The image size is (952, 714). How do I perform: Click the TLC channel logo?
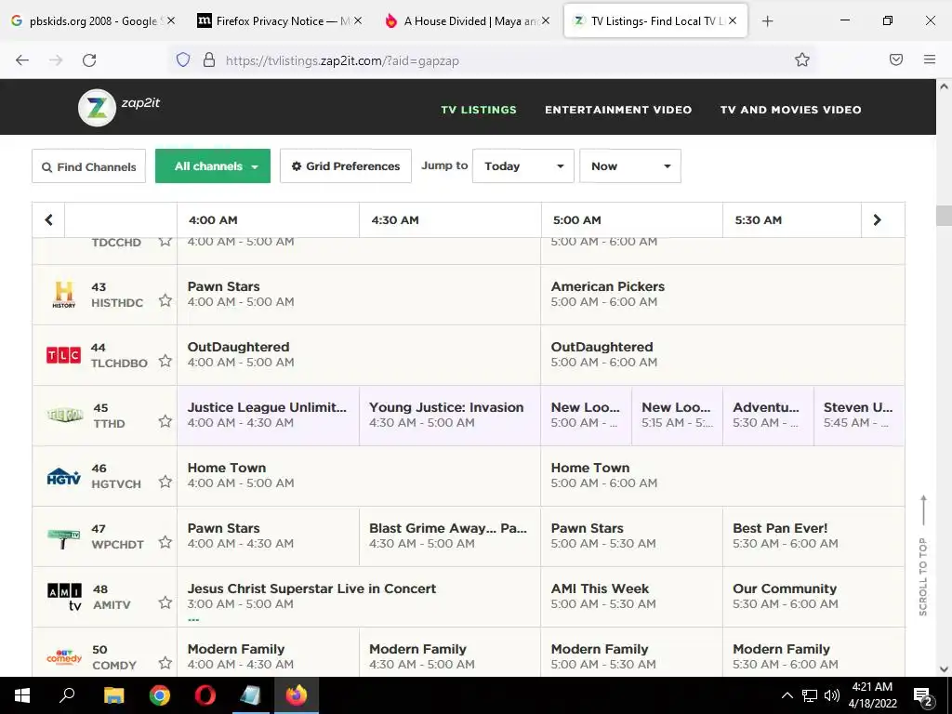64,355
